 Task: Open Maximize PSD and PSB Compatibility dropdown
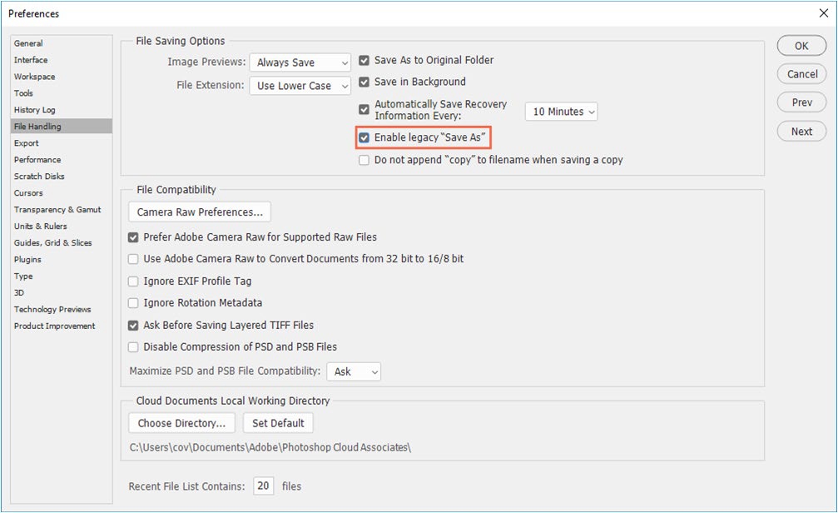point(354,371)
